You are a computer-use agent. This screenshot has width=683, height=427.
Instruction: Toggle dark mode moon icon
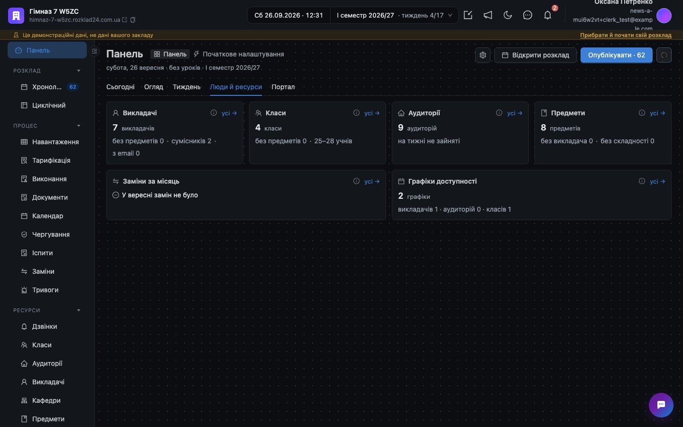508,15
